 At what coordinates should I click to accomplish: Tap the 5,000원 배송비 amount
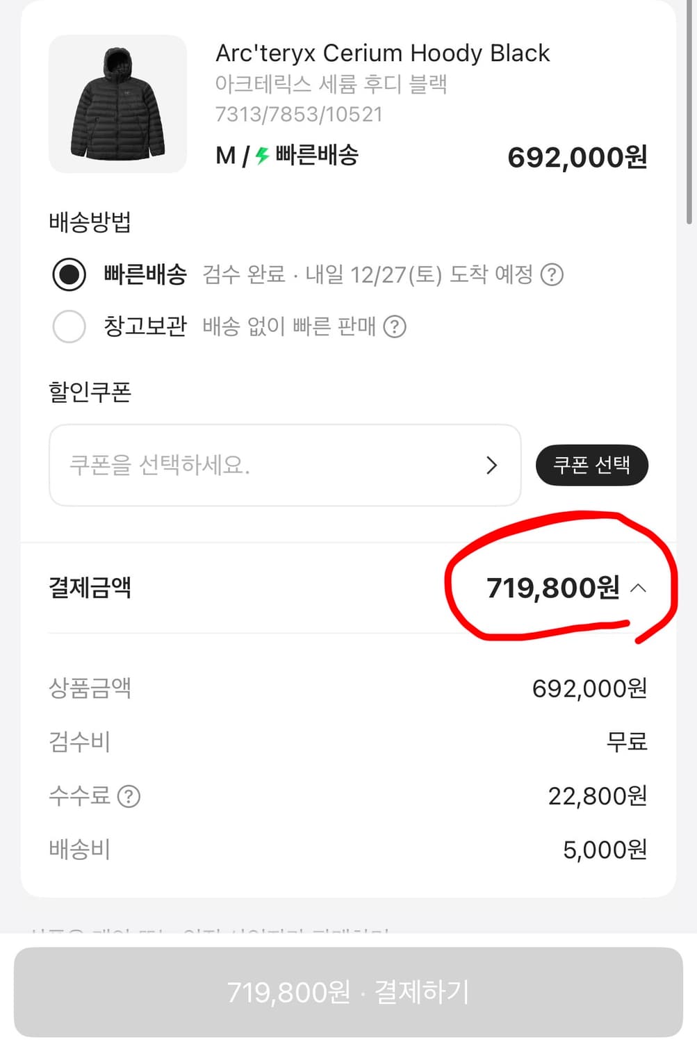[x=605, y=850]
